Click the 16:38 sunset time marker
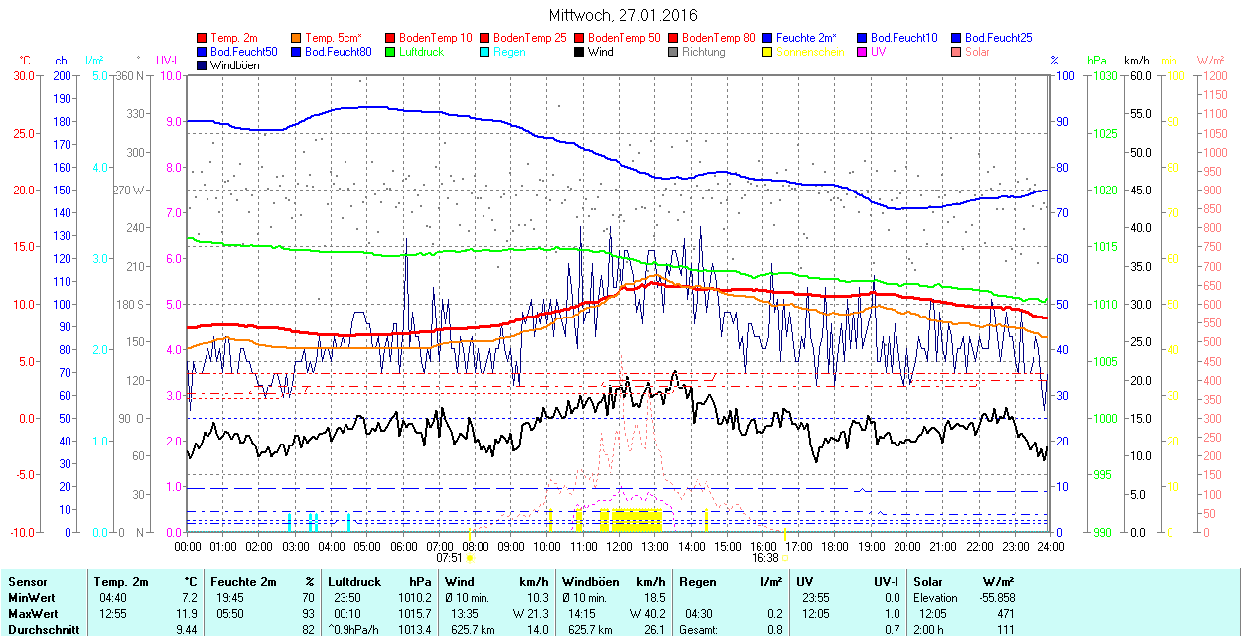1241x636 pixels. (x=763, y=558)
